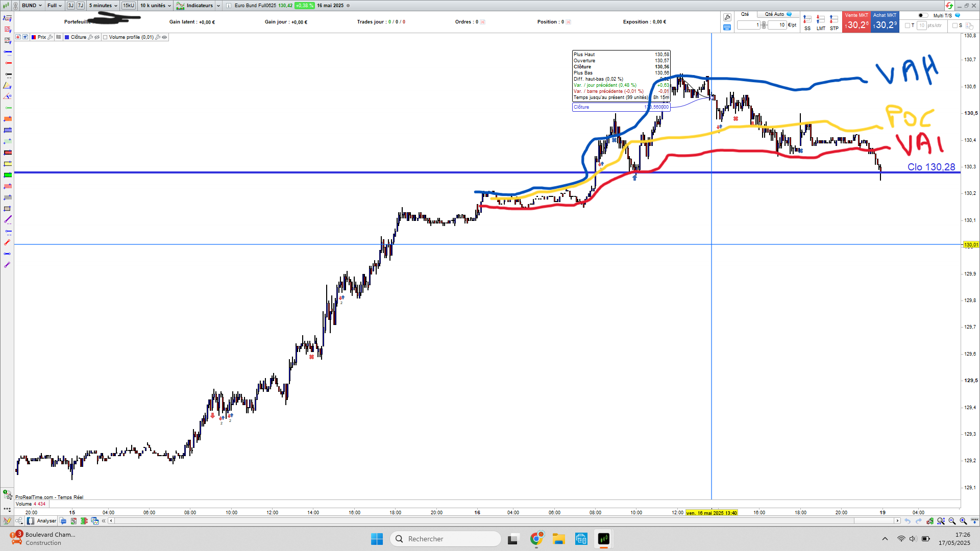Open trading settings wrench icon
Screen dimensions: 980x551
[x=727, y=17]
